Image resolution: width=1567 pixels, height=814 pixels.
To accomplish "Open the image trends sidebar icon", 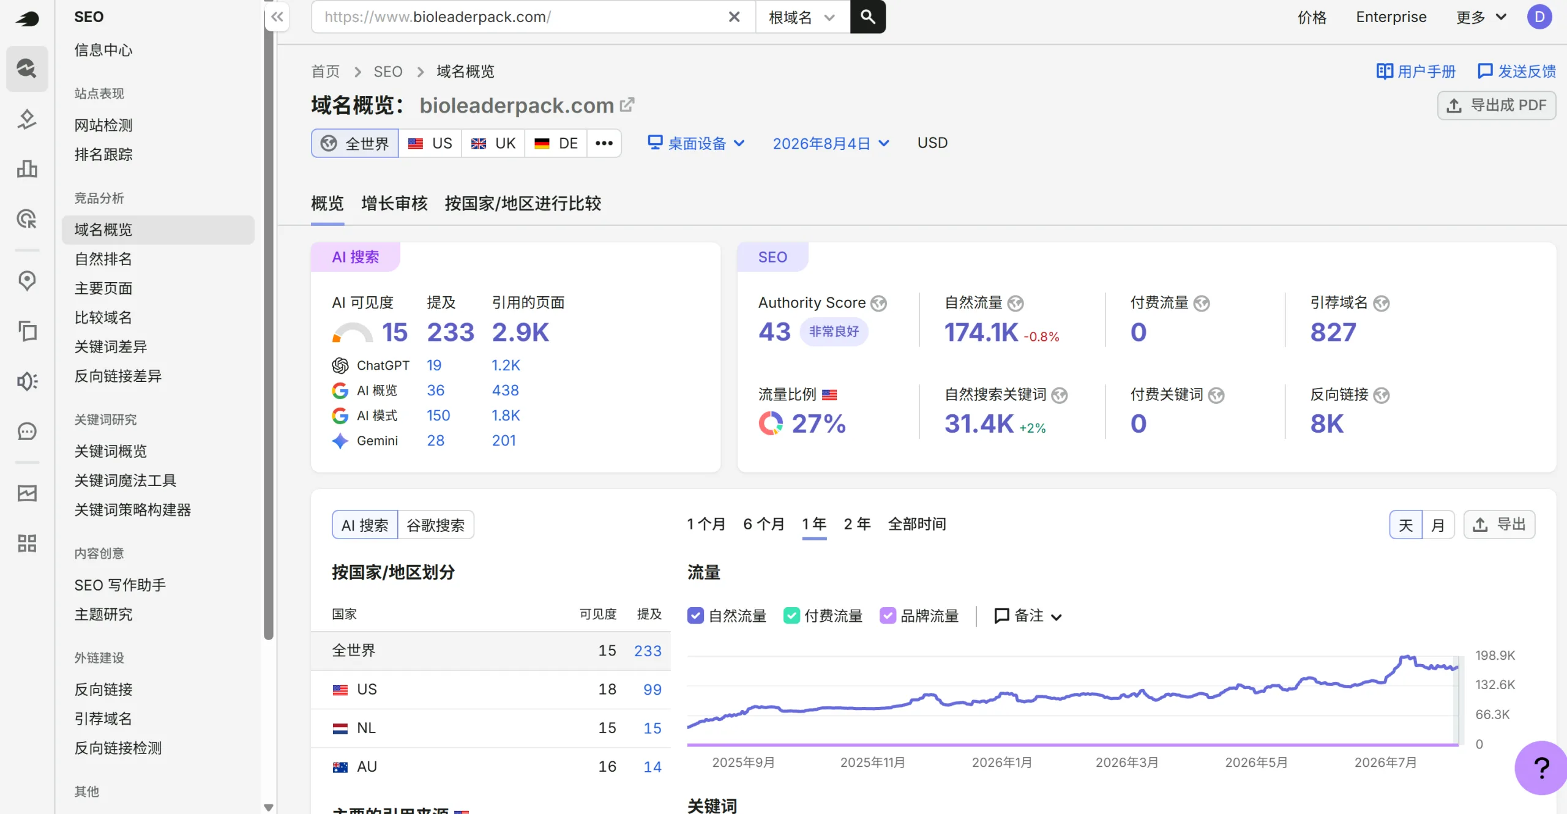I will tap(27, 493).
